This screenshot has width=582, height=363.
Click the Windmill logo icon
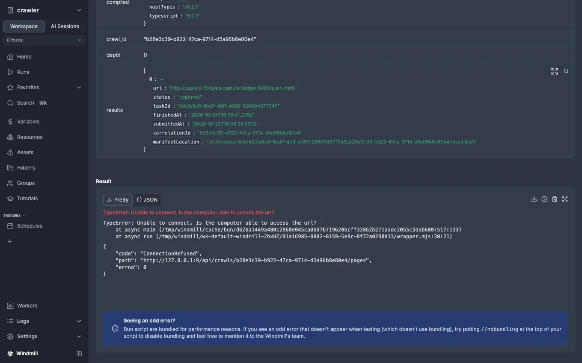(10, 354)
